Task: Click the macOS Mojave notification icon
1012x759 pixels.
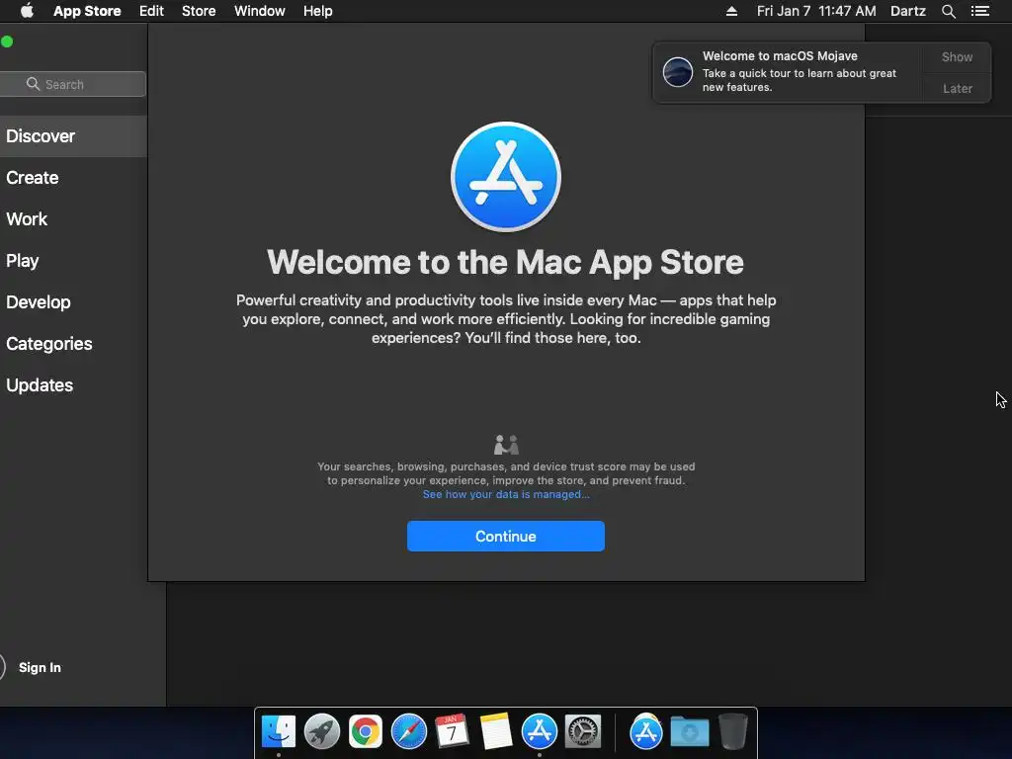Action: pos(678,71)
